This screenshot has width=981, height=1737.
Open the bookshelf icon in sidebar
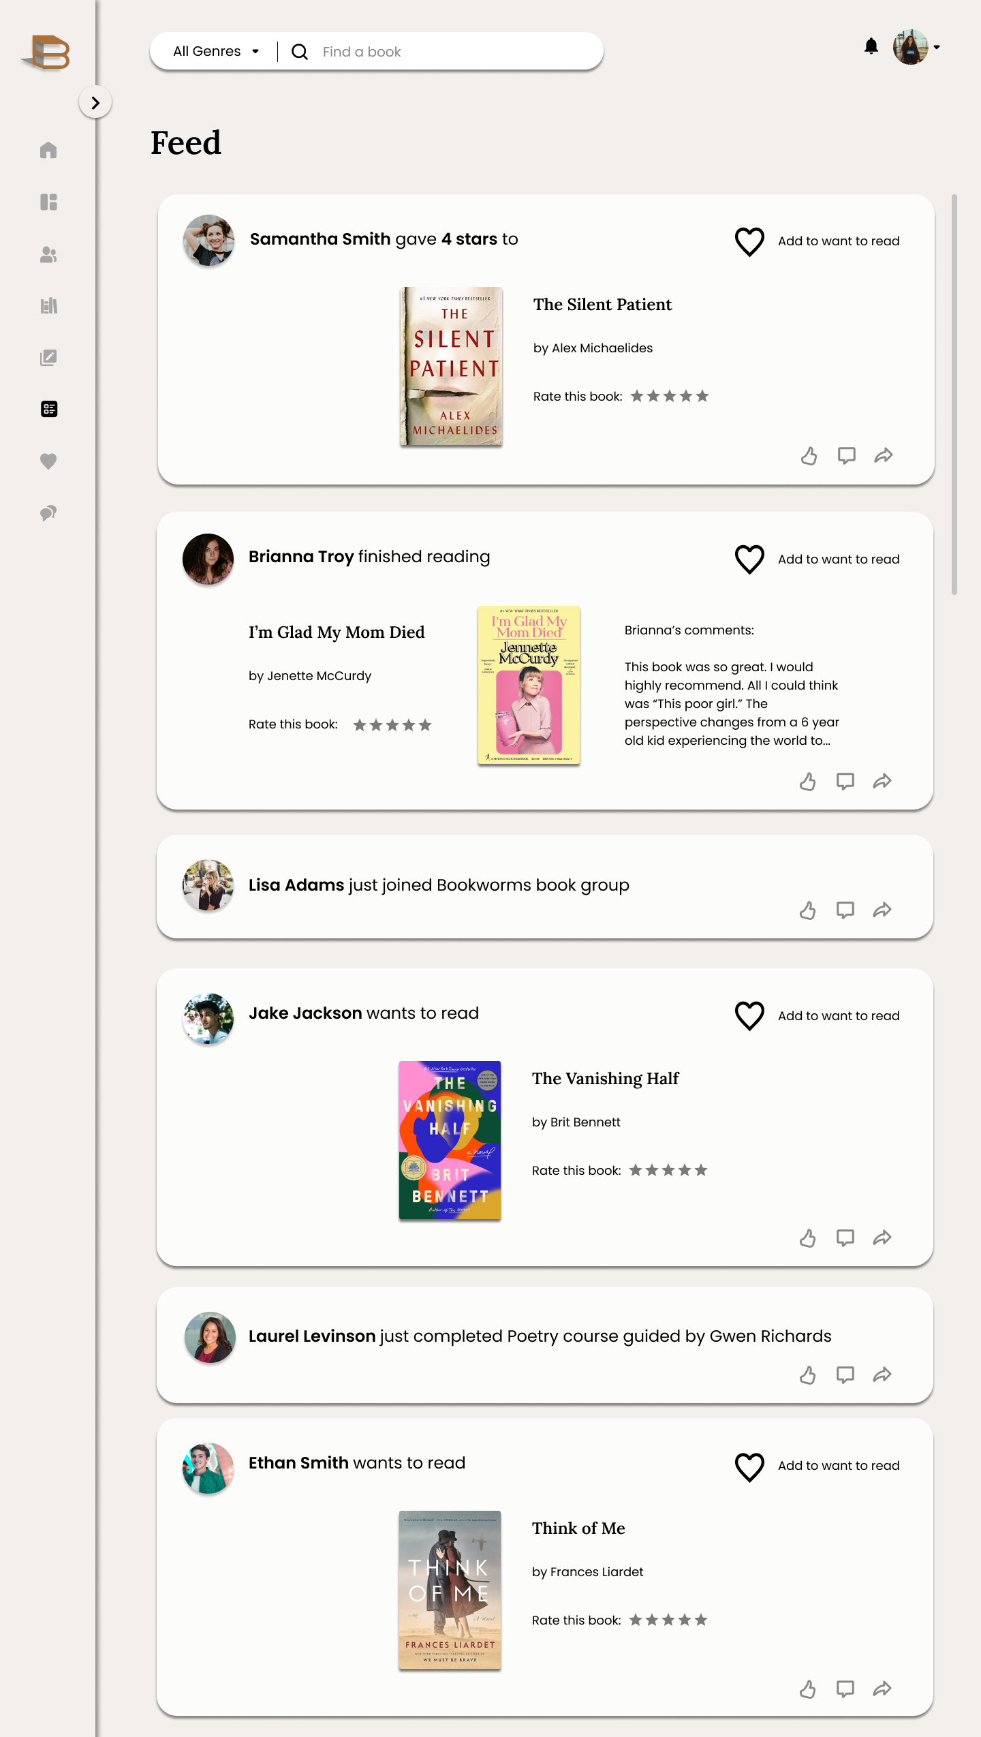pos(48,306)
